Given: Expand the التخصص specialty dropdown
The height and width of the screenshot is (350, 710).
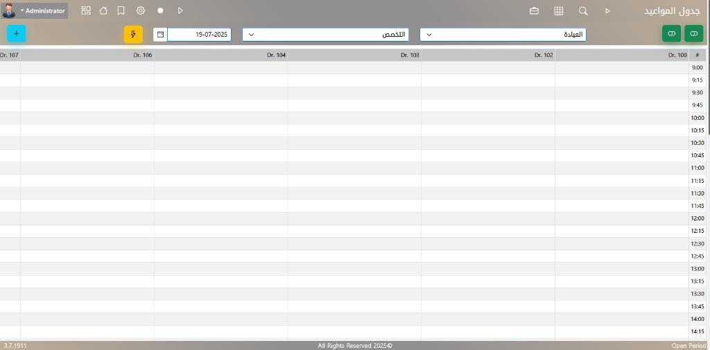Looking at the screenshot, I should (x=325, y=35).
